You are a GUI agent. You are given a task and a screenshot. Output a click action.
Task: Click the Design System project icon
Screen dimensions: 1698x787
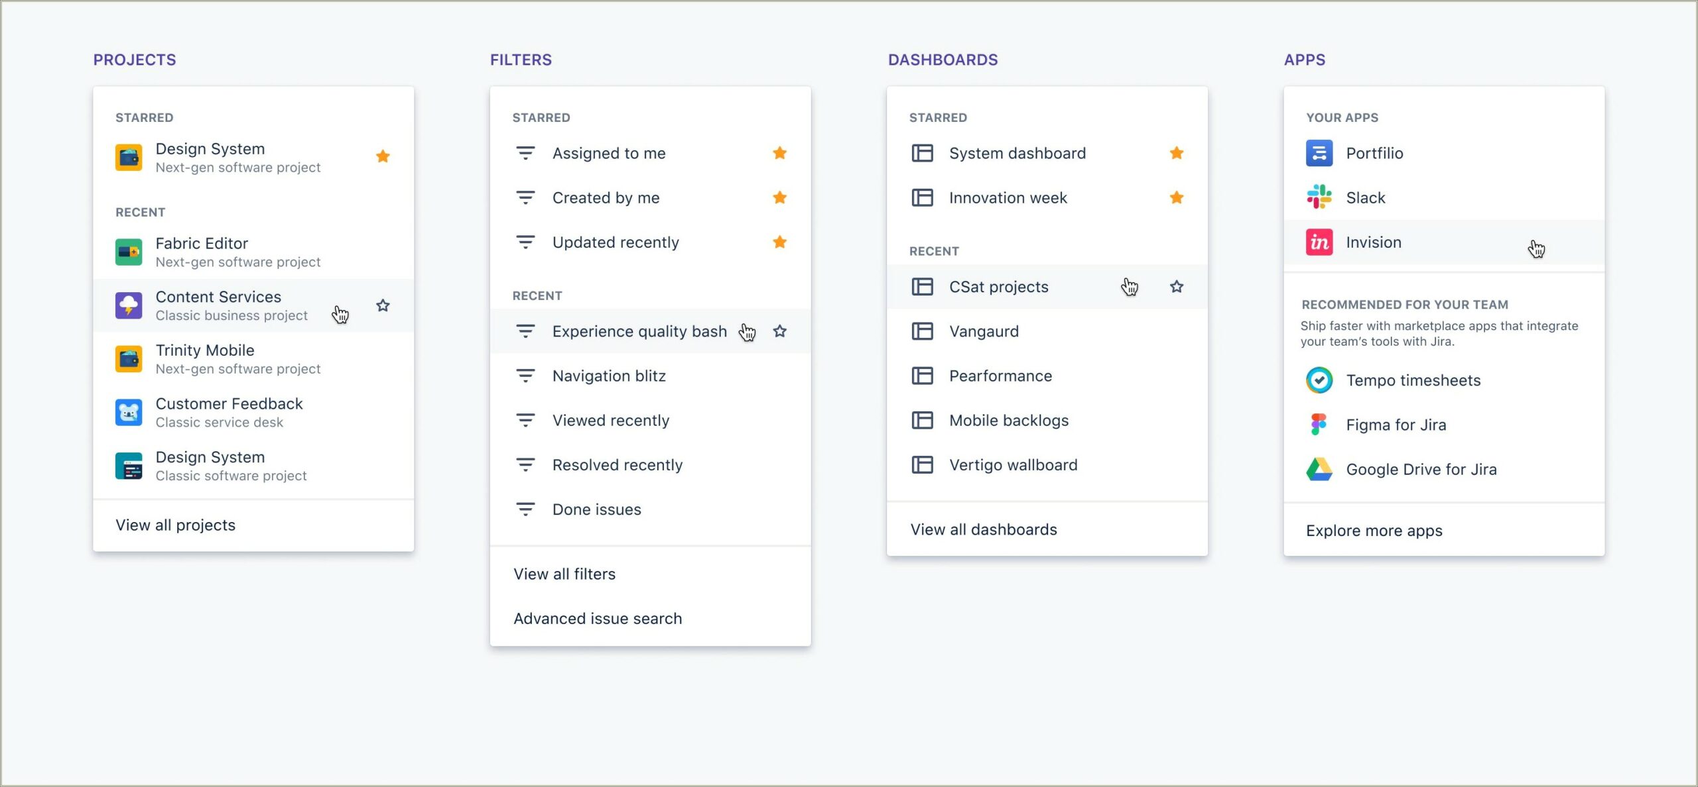point(129,157)
